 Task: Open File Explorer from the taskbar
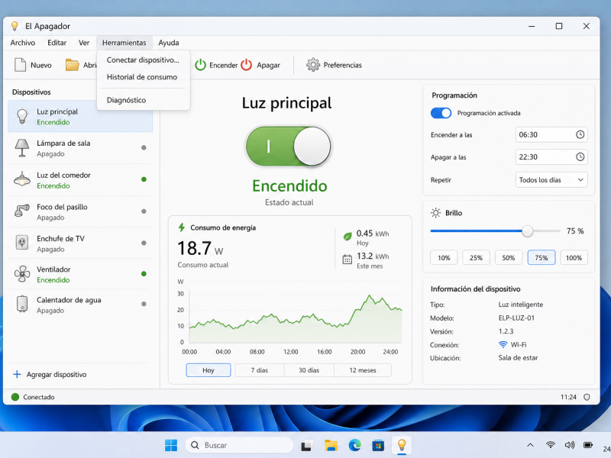coord(331,445)
